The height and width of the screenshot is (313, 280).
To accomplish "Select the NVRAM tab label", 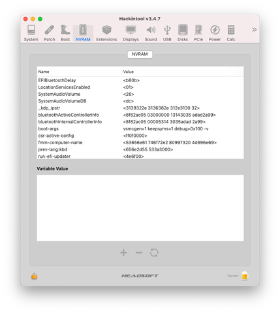I will (140, 54).
